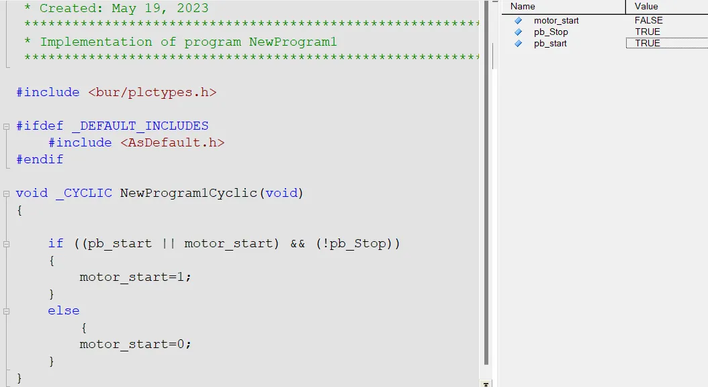The height and width of the screenshot is (387, 708).
Task: Click the split icon at scrollbar bottom
Action: [x=486, y=384]
